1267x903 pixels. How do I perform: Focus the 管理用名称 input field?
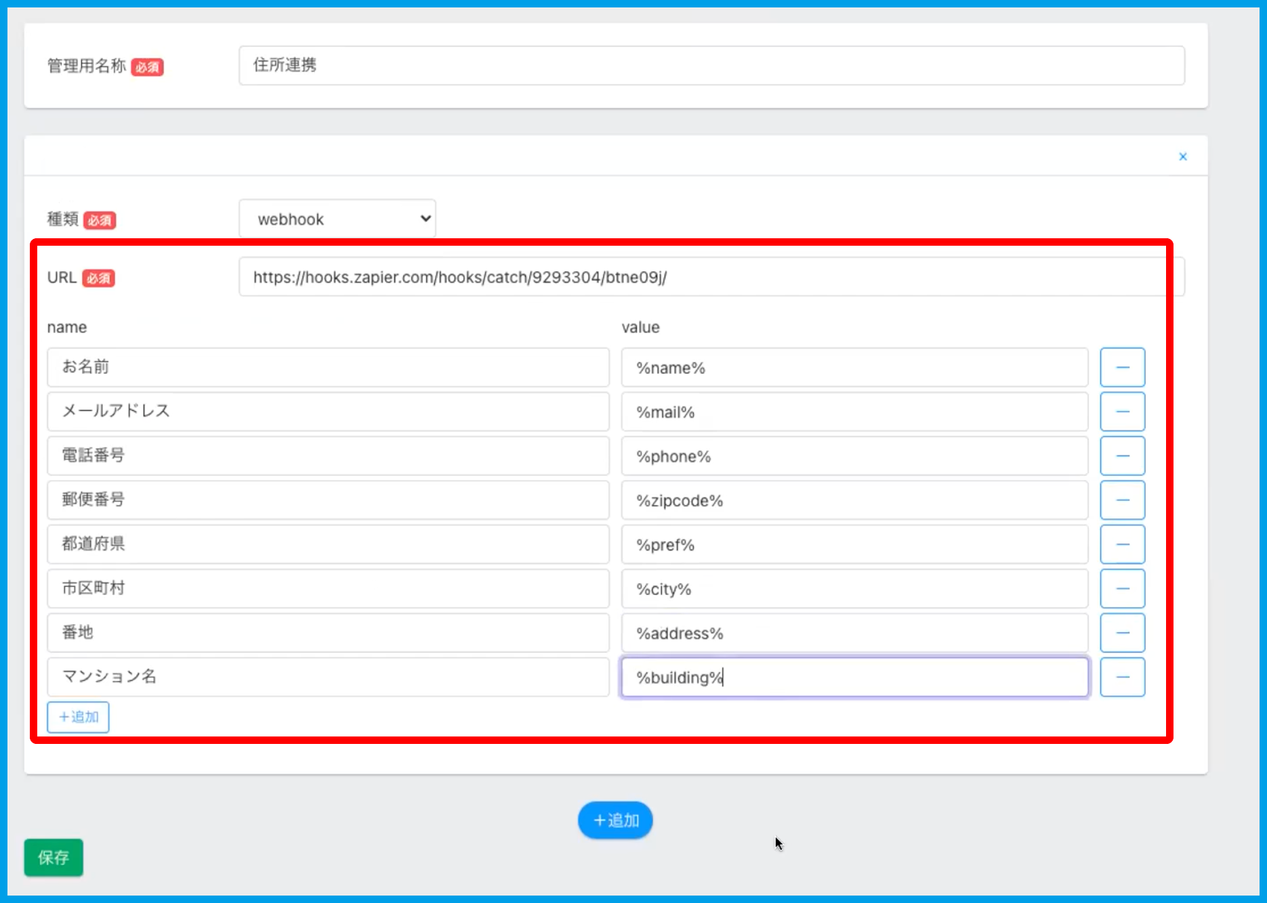711,66
